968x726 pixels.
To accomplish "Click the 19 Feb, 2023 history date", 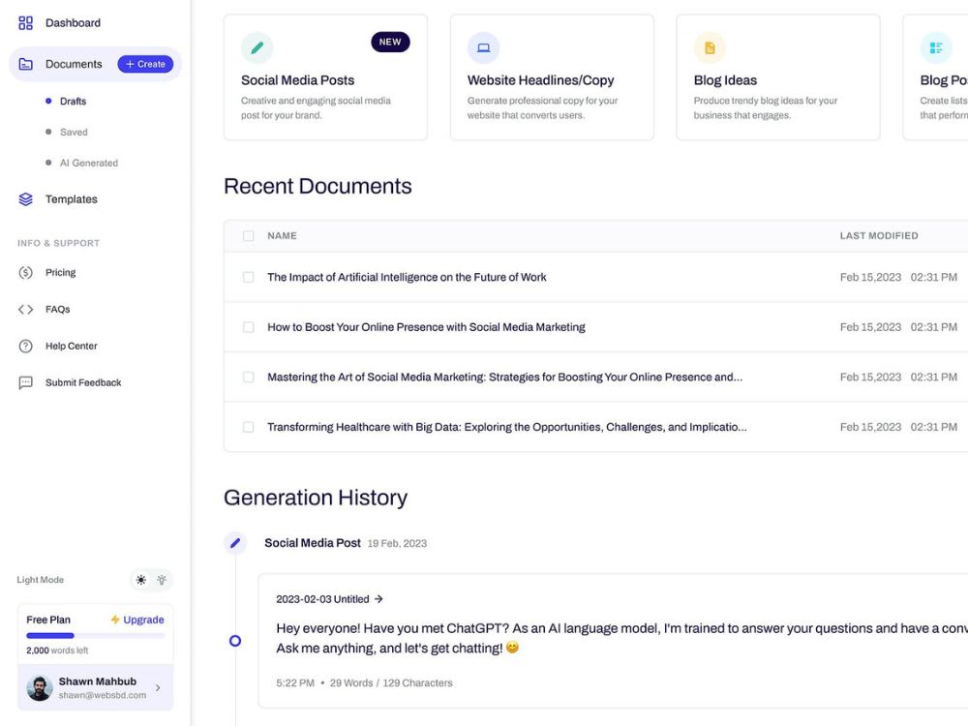I will [397, 544].
